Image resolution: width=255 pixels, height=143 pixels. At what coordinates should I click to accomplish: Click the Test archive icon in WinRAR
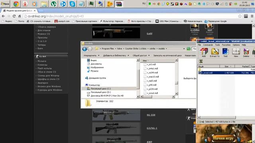(226, 52)
